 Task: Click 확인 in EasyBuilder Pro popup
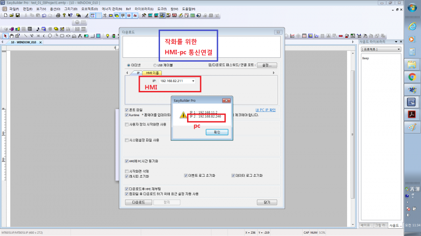point(217,132)
